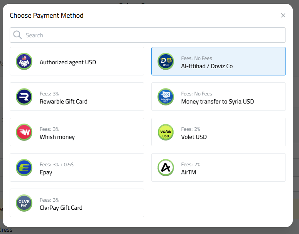
Task: Choose Al-Ittihad / Doviz Co label
Action: (207, 66)
